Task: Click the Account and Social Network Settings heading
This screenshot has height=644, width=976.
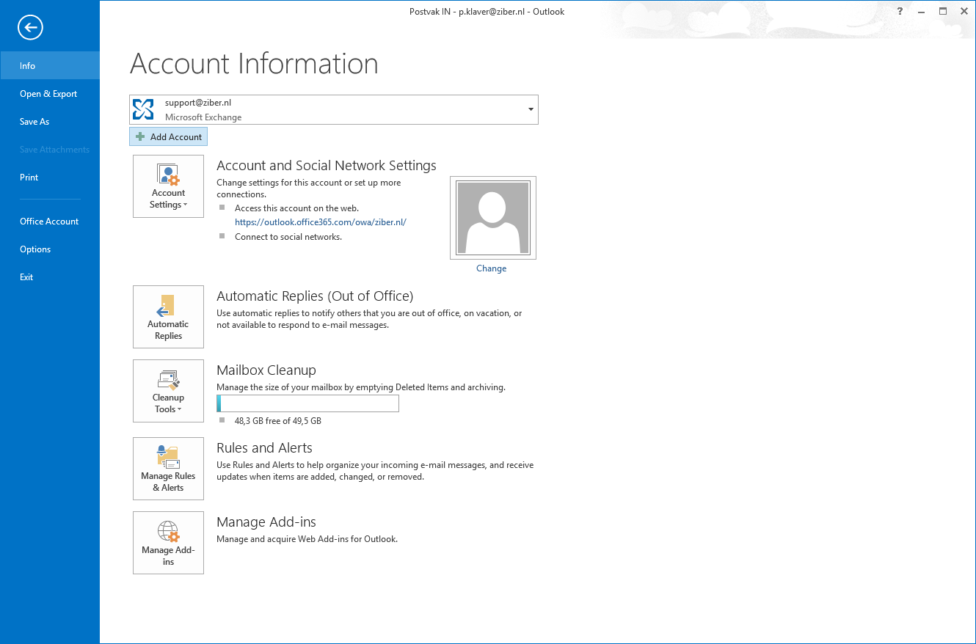Action: (327, 166)
